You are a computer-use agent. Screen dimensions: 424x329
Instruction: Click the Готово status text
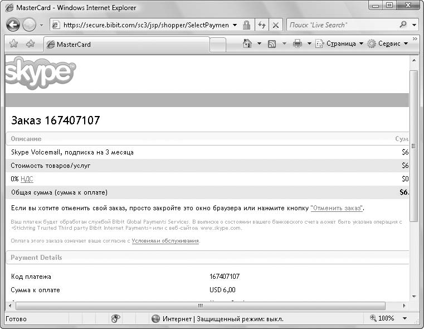tap(16, 319)
